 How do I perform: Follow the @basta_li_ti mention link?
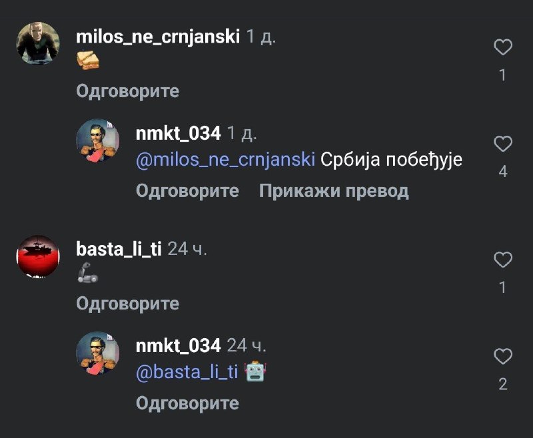click(x=187, y=372)
